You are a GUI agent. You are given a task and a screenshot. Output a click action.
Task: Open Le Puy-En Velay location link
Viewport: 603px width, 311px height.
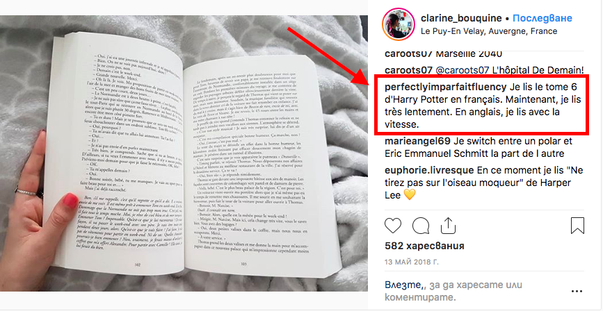[x=489, y=31]
